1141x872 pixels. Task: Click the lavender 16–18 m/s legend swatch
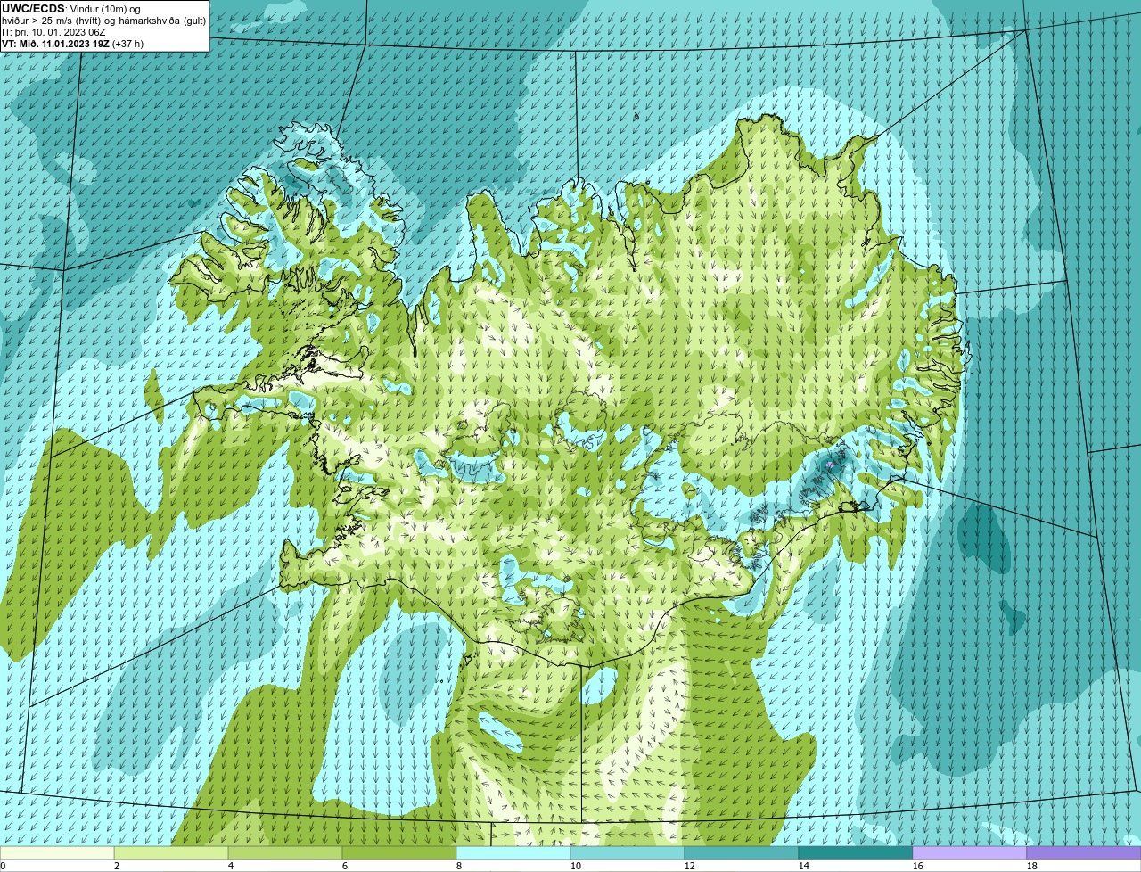click(x=970, y=852)
